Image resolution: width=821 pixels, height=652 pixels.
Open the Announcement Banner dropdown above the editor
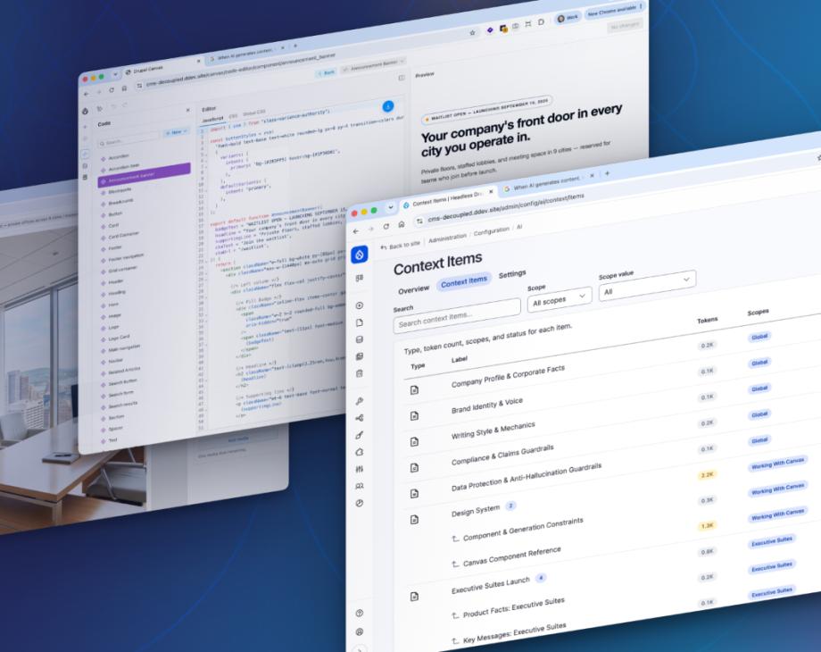pyautogui.click(x=373, y=65)
